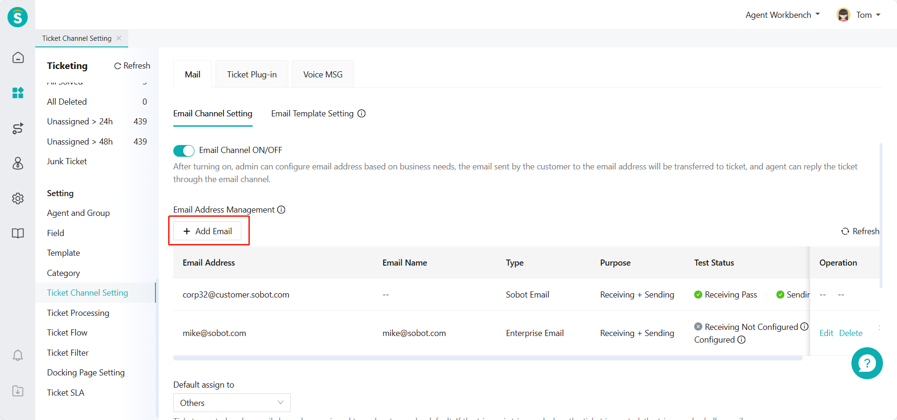
Task: Click the Email Name column header
Action: [405, 263]
